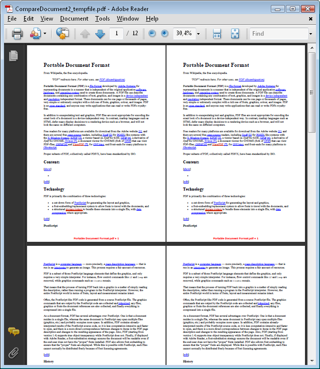Screen dimensions: 320x369
Task: Open the Tools menu
Action: point(102,19)
